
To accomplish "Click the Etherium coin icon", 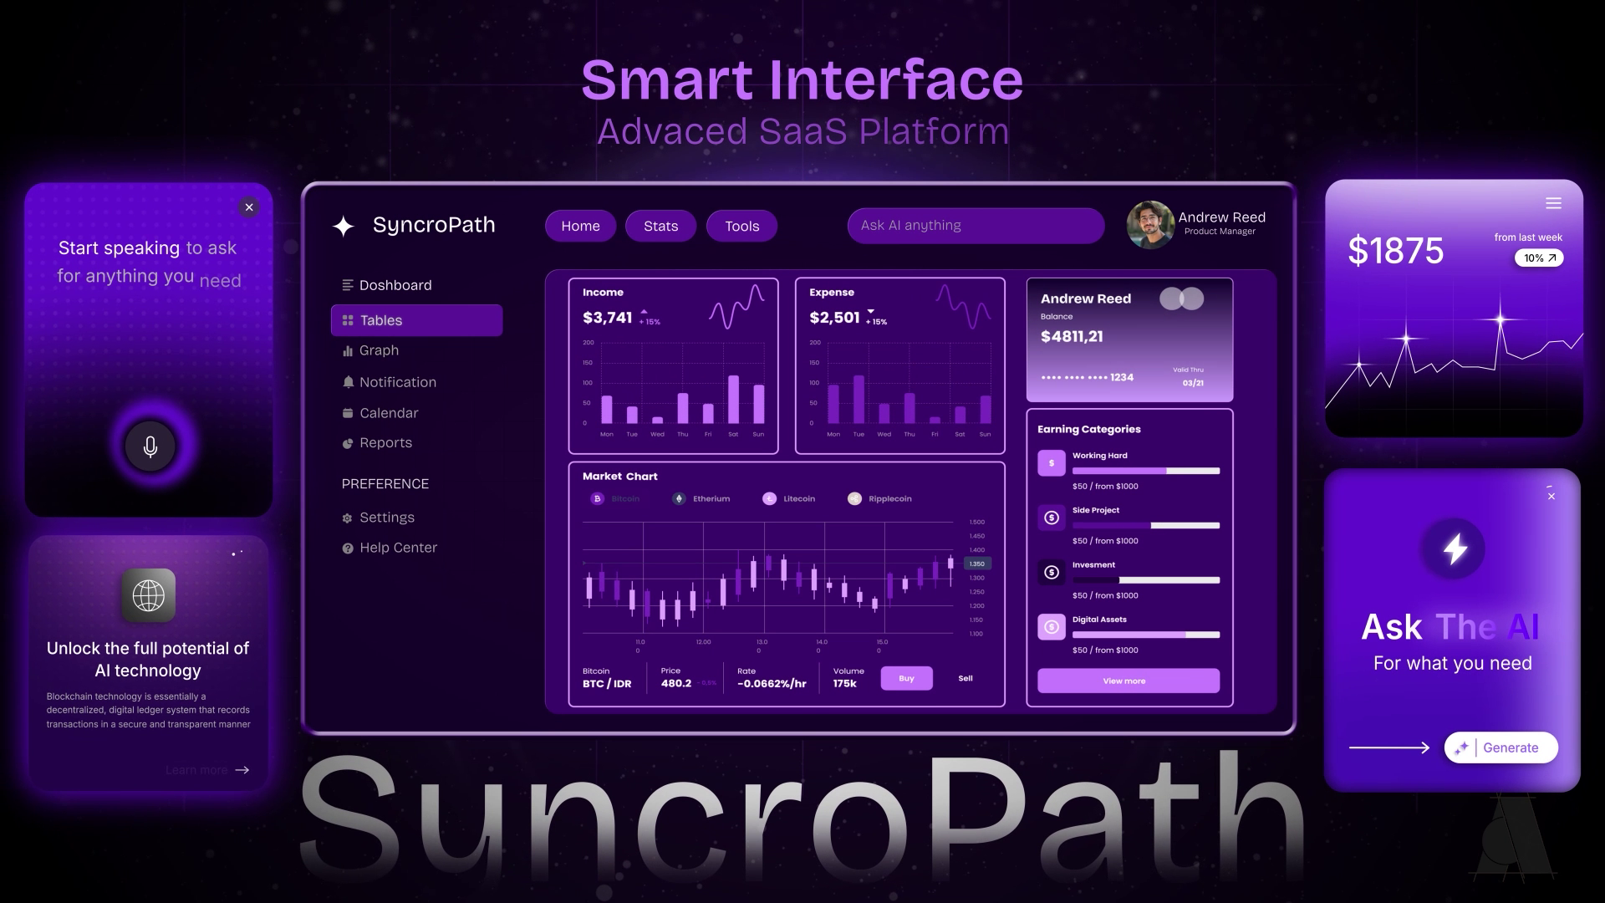I will [x=679, y=498].
